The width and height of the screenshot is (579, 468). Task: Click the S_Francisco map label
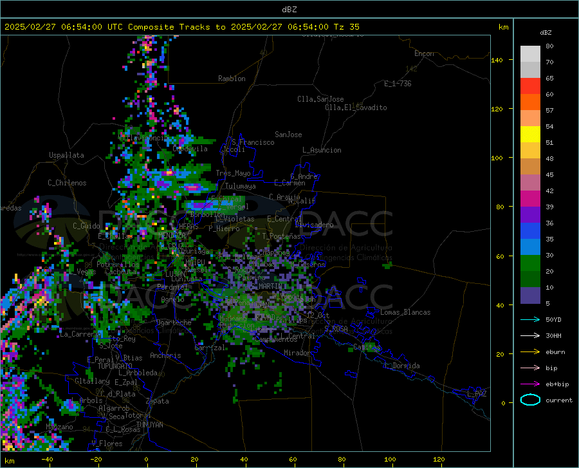[x=253, y=142]
